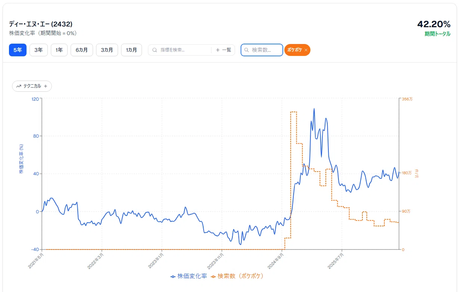Click the 80 left axis label

coord(37,136)
